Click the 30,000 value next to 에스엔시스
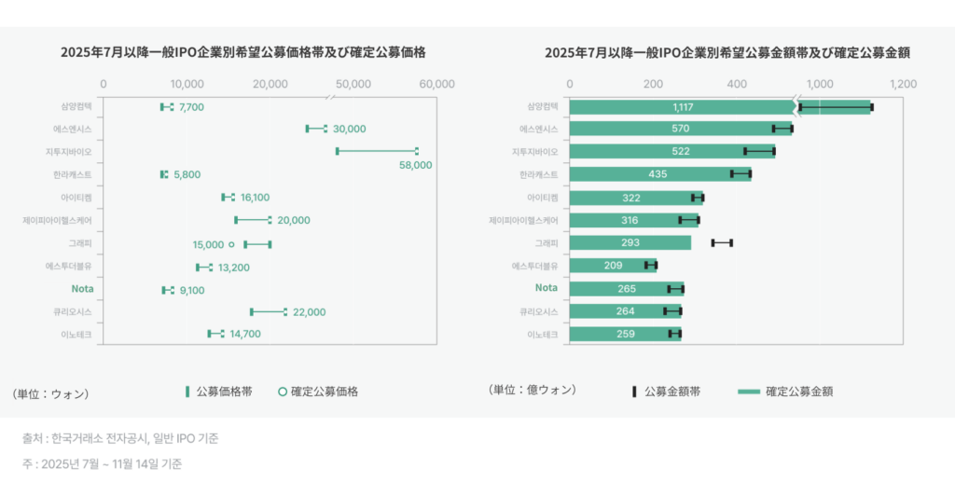Viewport: 955px width, 481px height. [349, 129]
